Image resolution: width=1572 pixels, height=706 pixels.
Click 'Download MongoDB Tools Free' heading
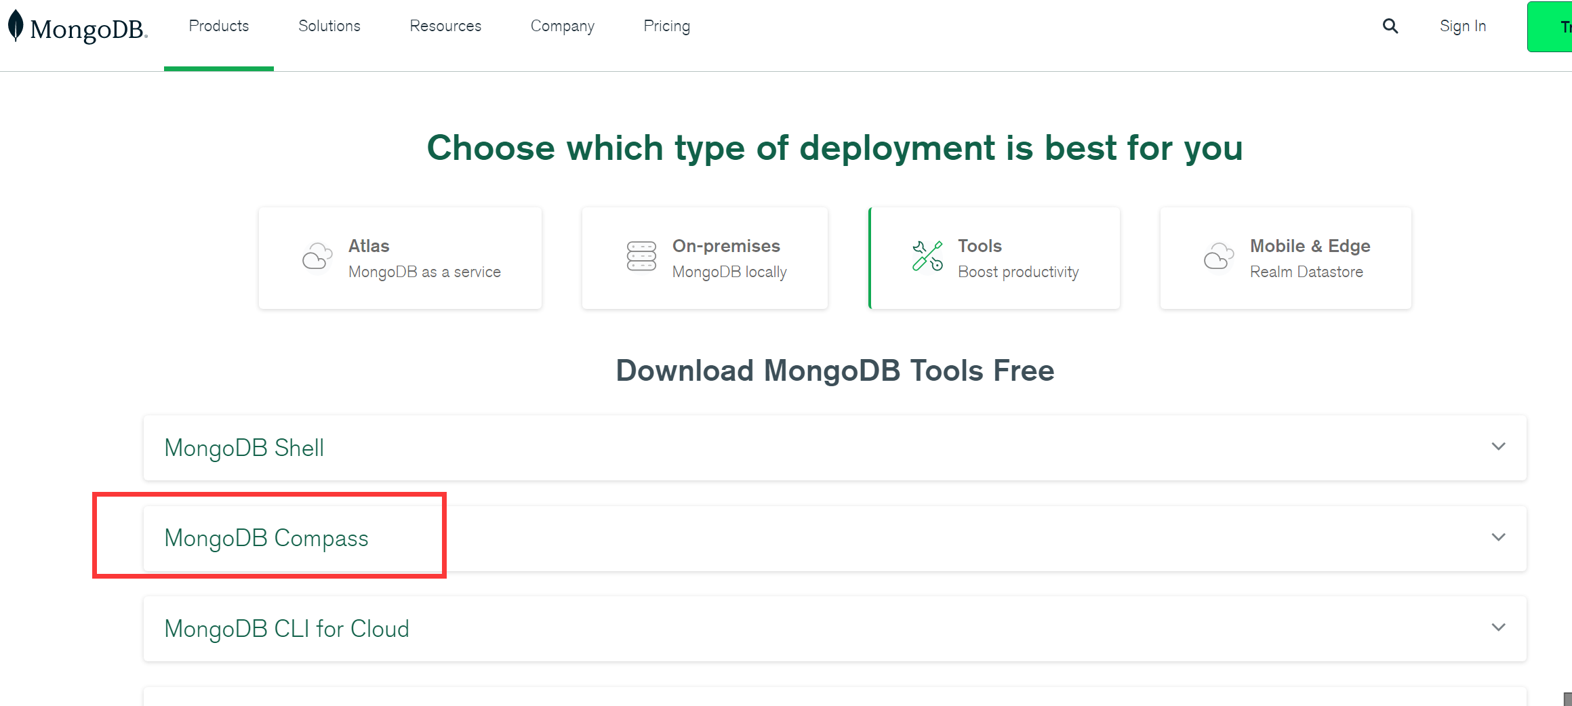(x=835, y=371)
